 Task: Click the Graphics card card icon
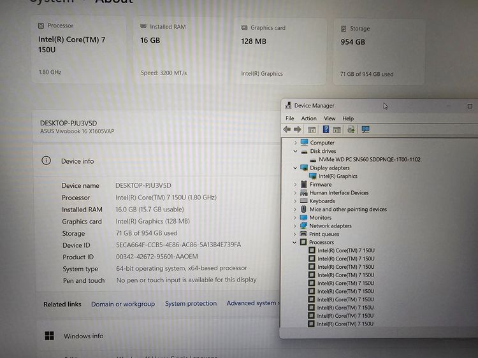click(x=244, y=27)
